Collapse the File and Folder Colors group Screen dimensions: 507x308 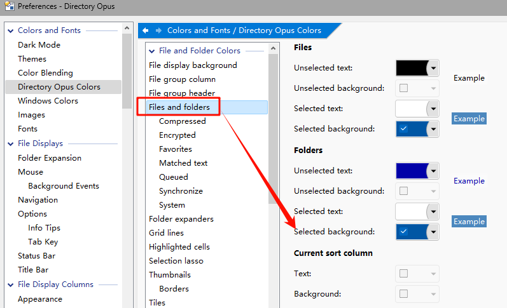pos(151,51)
